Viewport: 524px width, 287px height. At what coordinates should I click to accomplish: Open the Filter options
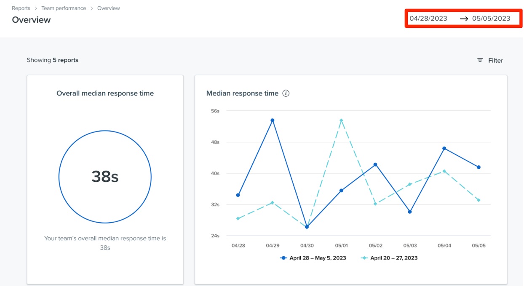click(x=490, y=61)
